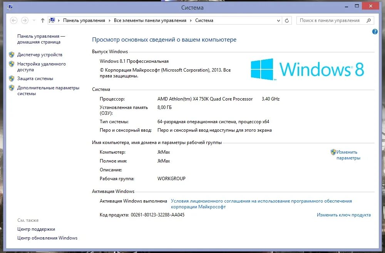Open Настройка удаленного доступа
Viewport: 385px width, 253px height.
pos(42,67)
